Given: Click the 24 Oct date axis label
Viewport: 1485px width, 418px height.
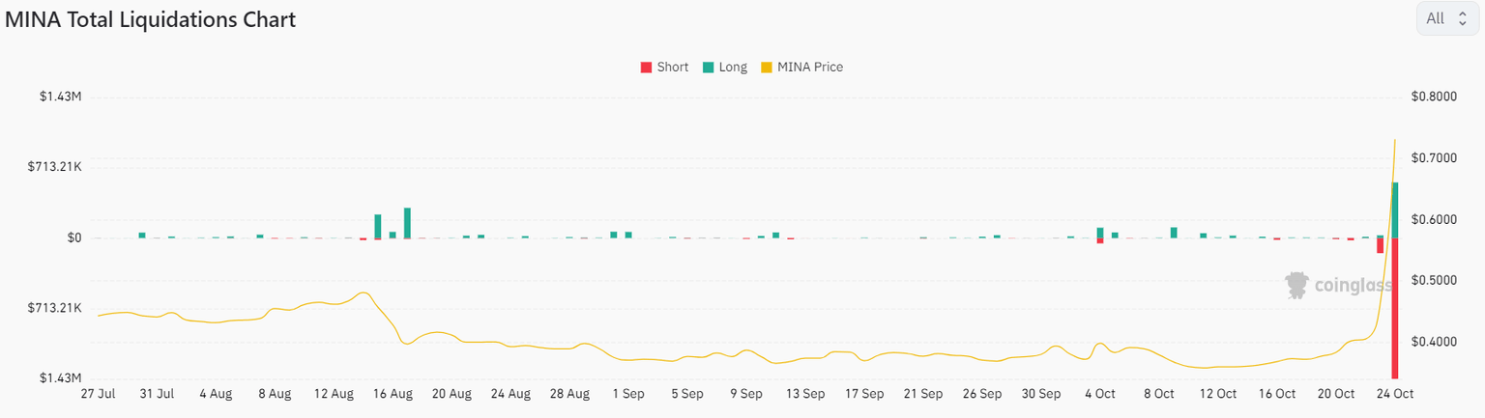Looking at the screenshot, I should pyautogui.click(x=1395, y=394).
